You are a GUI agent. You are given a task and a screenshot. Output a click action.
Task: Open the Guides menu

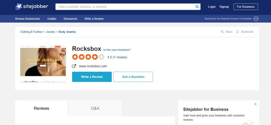click(52, 19)
